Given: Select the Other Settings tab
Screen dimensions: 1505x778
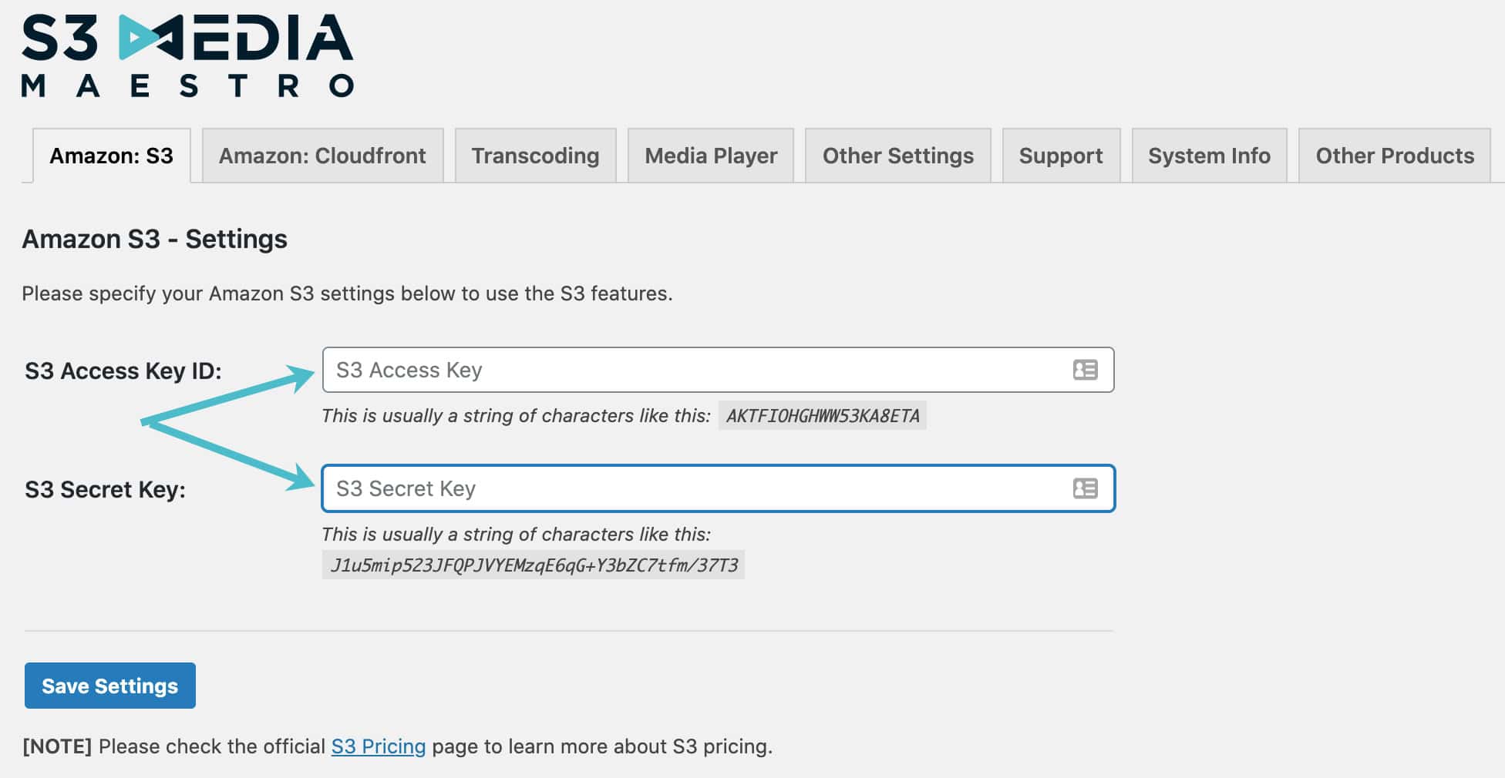Looking at the screenshot, I should click(x=898, y=156).
